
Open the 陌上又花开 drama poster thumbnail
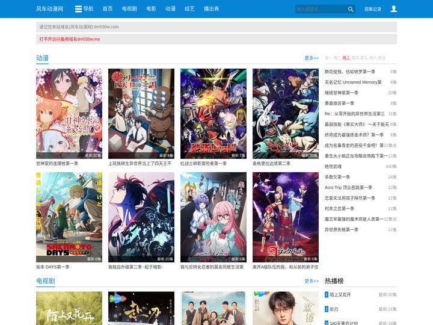pyautogui.click(x=69, y=308)
